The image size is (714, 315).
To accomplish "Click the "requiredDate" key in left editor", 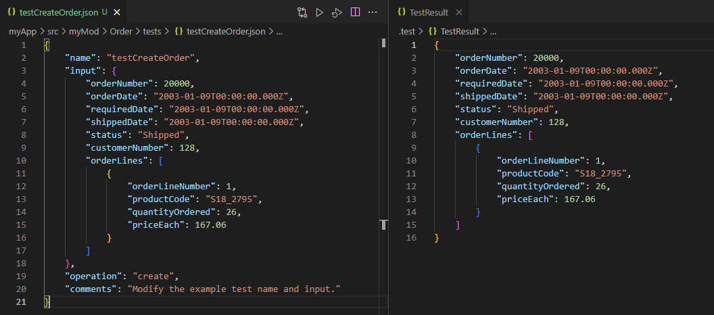I will point(122,110).
